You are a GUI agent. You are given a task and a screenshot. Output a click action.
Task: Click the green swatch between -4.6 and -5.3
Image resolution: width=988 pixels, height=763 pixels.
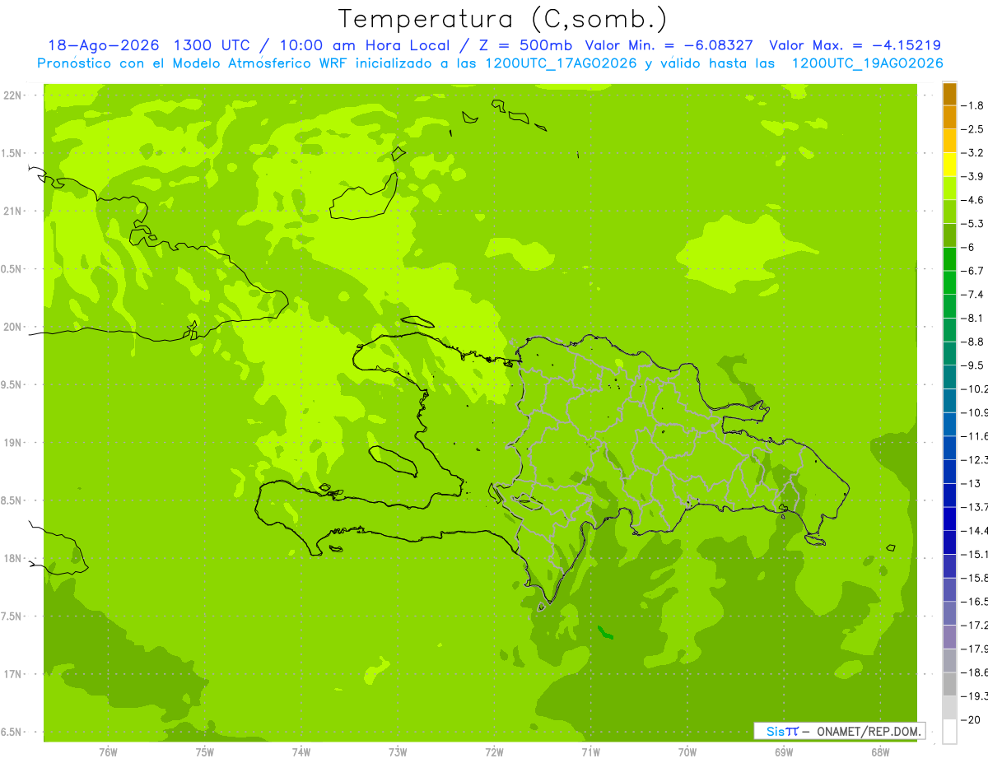(949, 212)
